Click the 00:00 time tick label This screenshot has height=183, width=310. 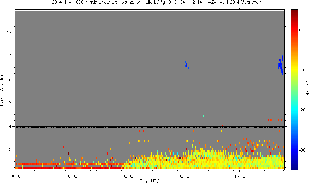click(16, 176)
